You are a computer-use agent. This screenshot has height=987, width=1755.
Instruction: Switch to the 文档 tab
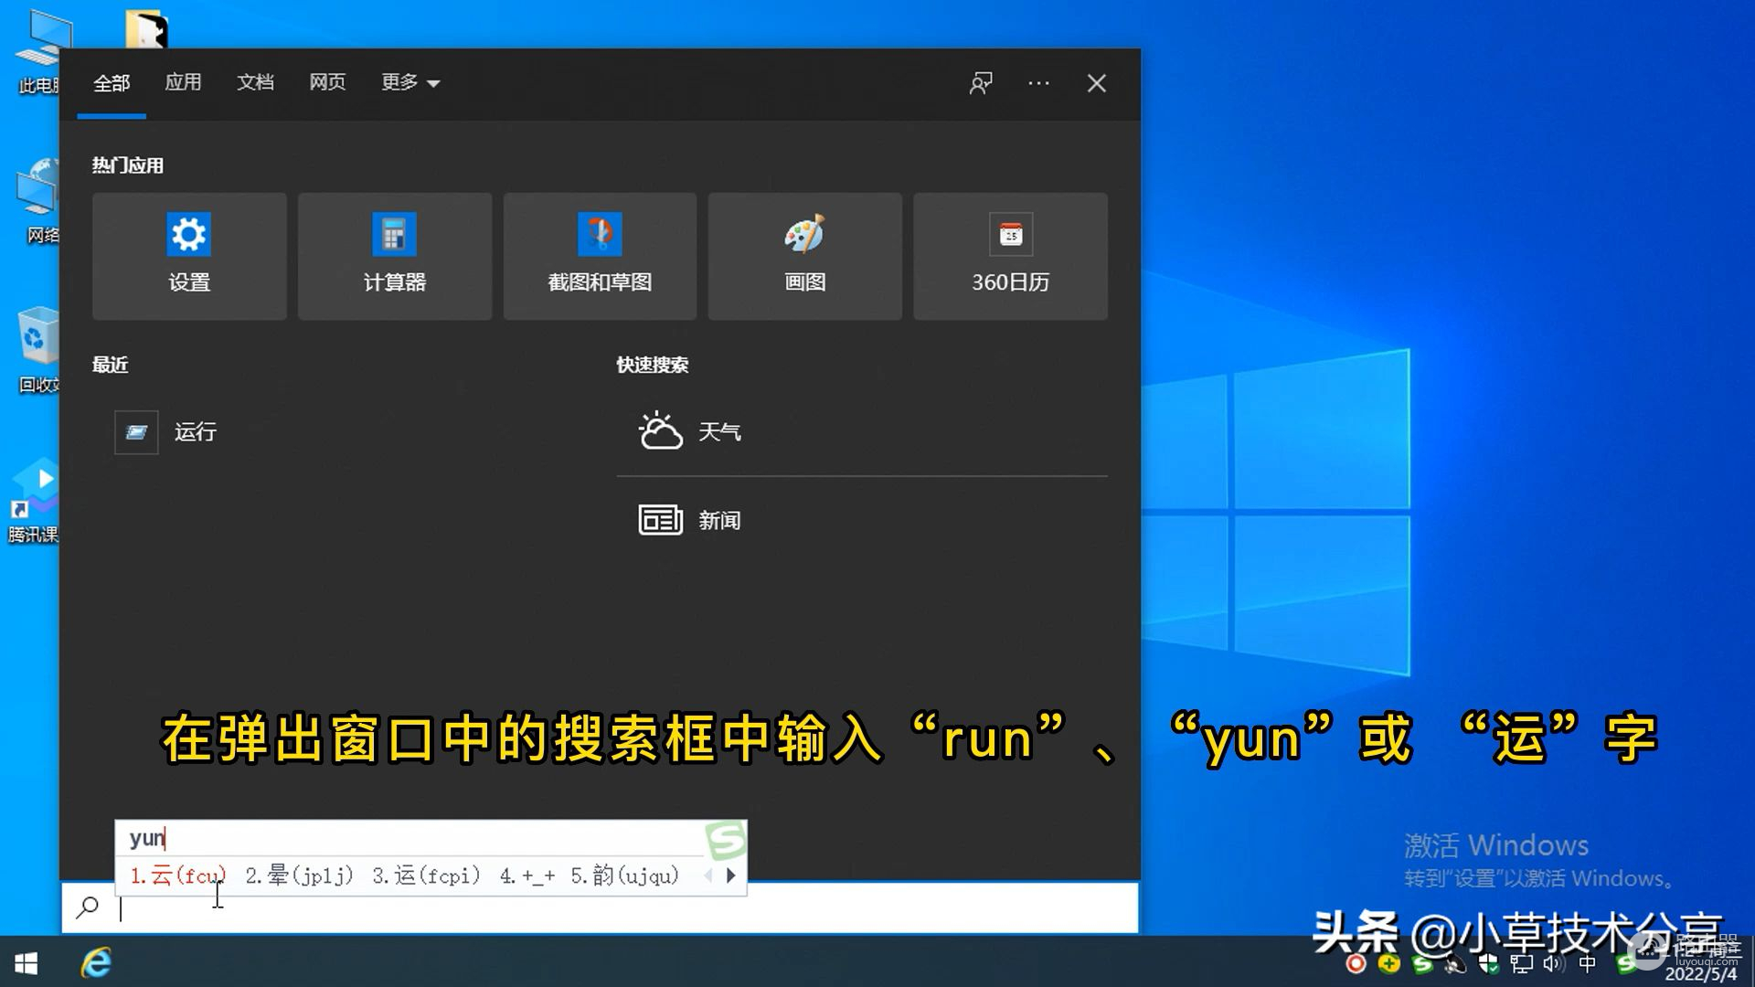(255, 83)
